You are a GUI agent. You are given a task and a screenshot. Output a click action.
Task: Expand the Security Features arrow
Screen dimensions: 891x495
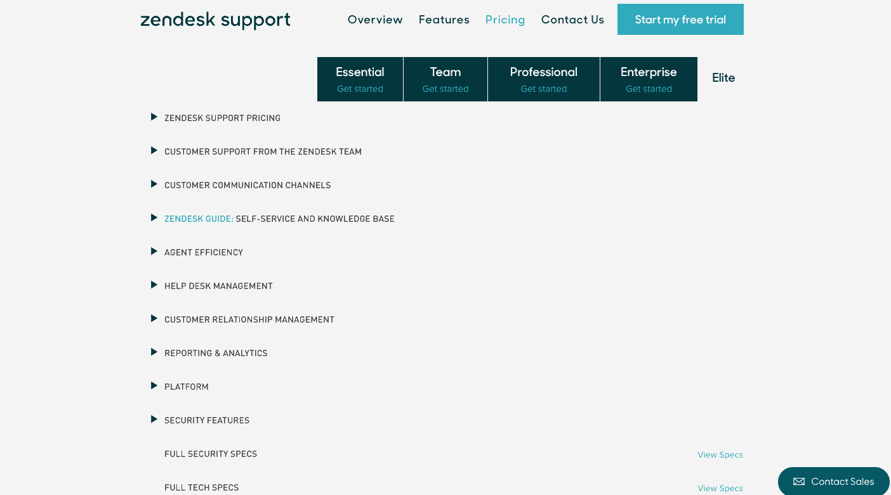pos(154,420)
